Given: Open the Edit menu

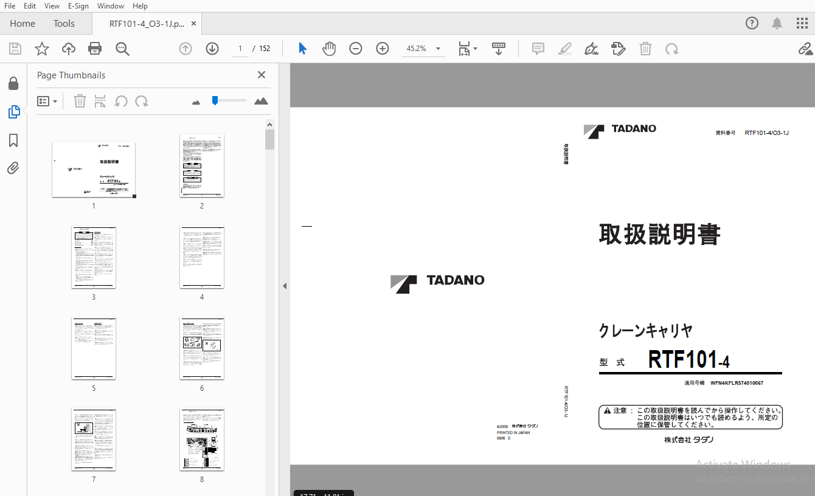Looking at the screenshot, I should [x=30, y=6].
